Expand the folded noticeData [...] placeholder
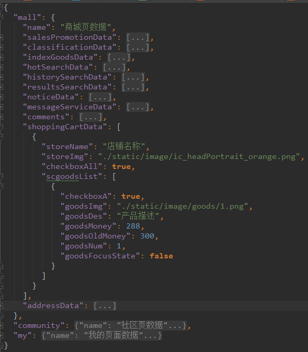The image size is (308, 352). tap(100, 97)
